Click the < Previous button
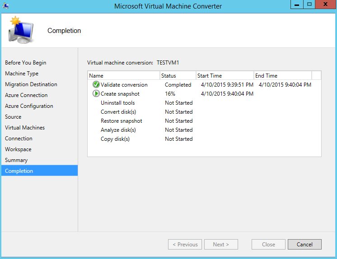This screenshot has height=259, width=337. [x=185, y=245]
